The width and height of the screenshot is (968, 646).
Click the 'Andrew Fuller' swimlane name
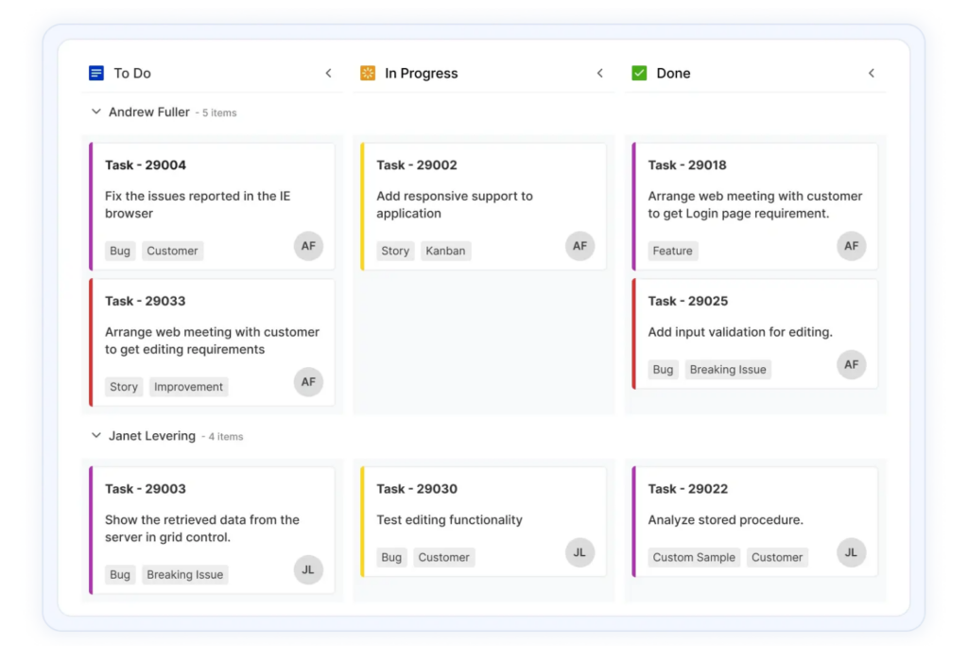(x=148, y=112)
